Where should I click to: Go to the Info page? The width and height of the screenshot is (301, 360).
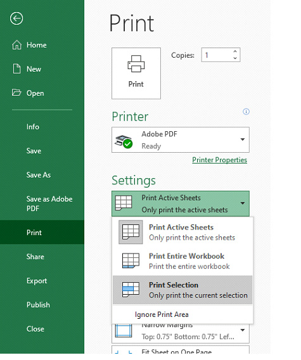pos(32,127)
